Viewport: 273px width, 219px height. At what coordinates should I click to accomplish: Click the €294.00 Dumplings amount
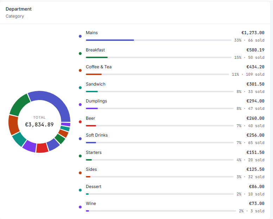(255, 101)
